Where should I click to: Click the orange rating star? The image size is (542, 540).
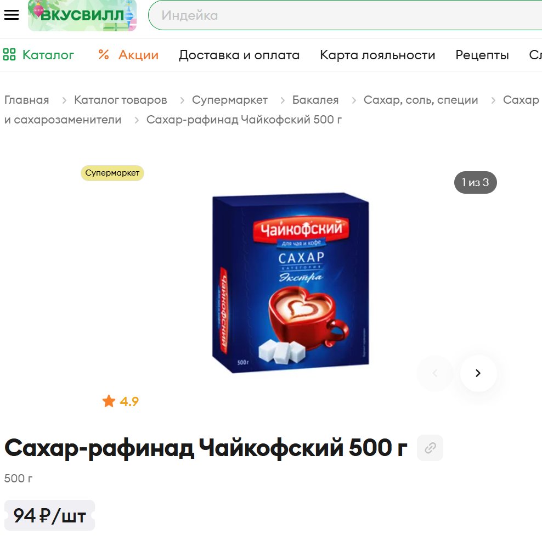(109, 401)
